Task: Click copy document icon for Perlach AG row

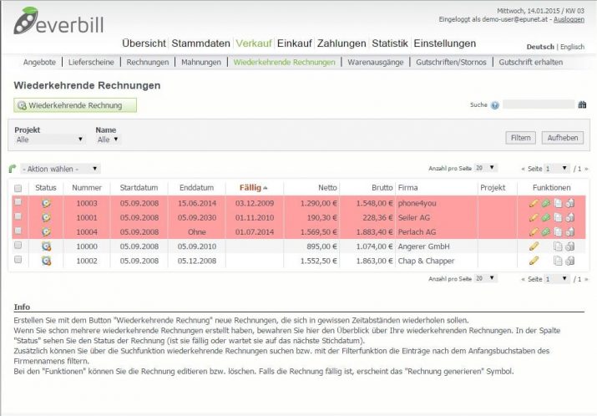Action: pos(558,231)
